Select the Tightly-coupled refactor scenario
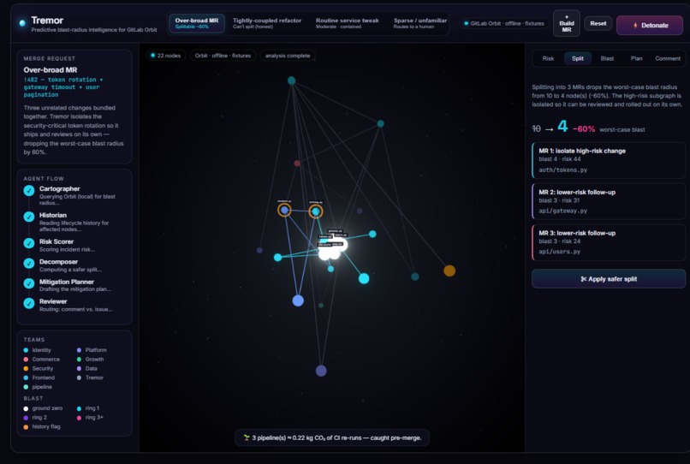The height and width of the screenshot is (464, 690). [267, 23]
